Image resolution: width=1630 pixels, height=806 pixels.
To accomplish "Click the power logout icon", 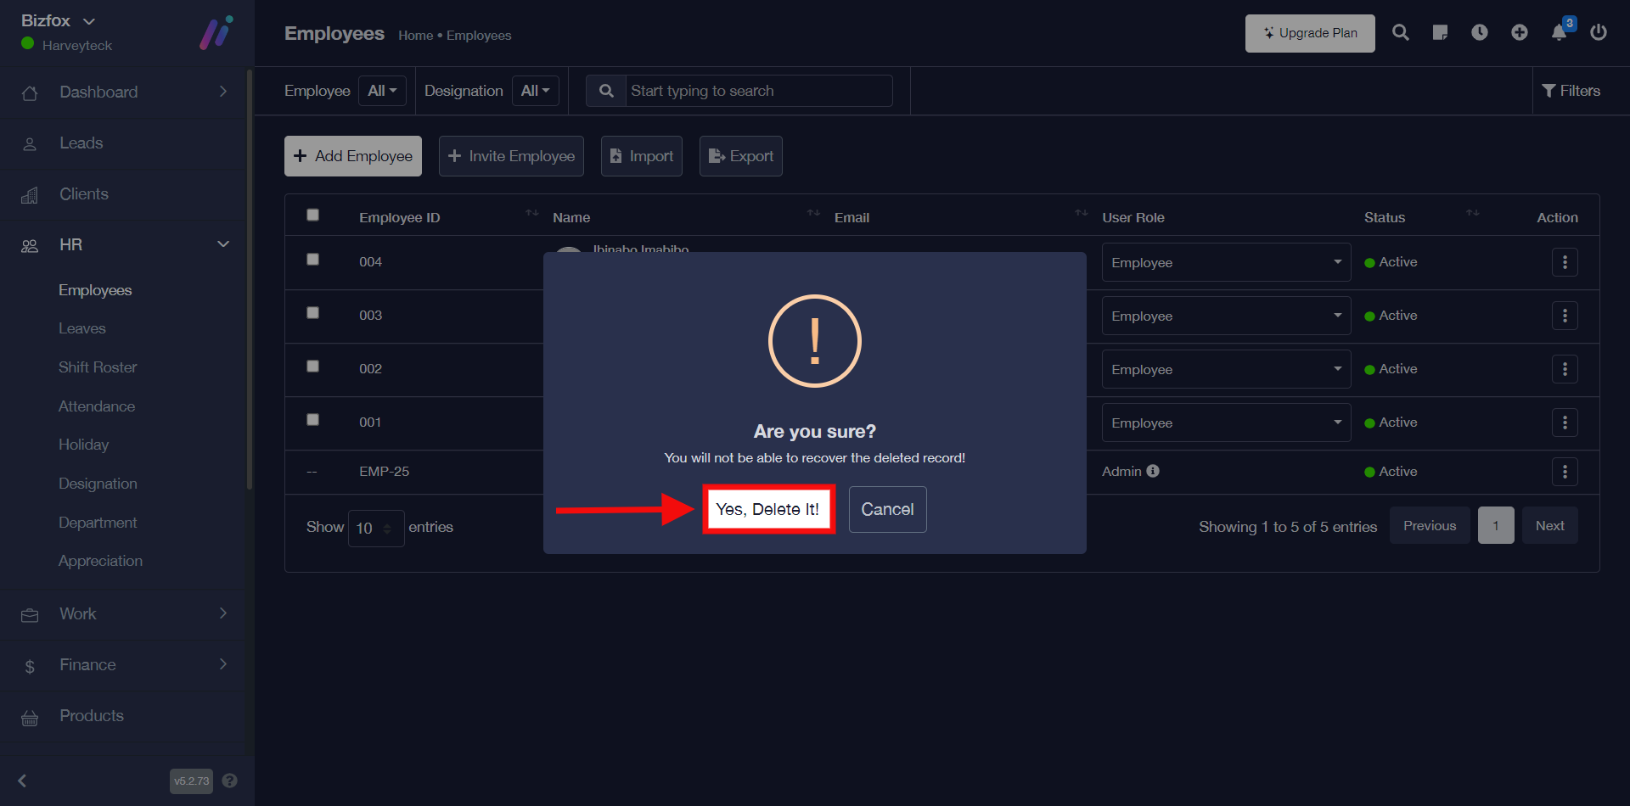I will (x=1598, y=33).
